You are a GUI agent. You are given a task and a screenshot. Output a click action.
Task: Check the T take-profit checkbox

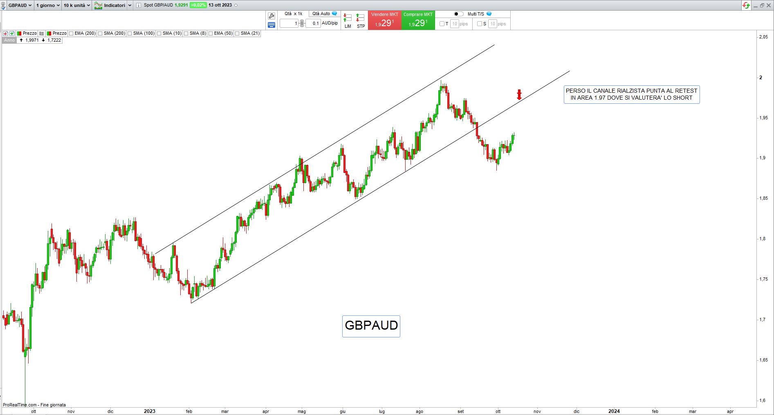[x=442, y=24]
